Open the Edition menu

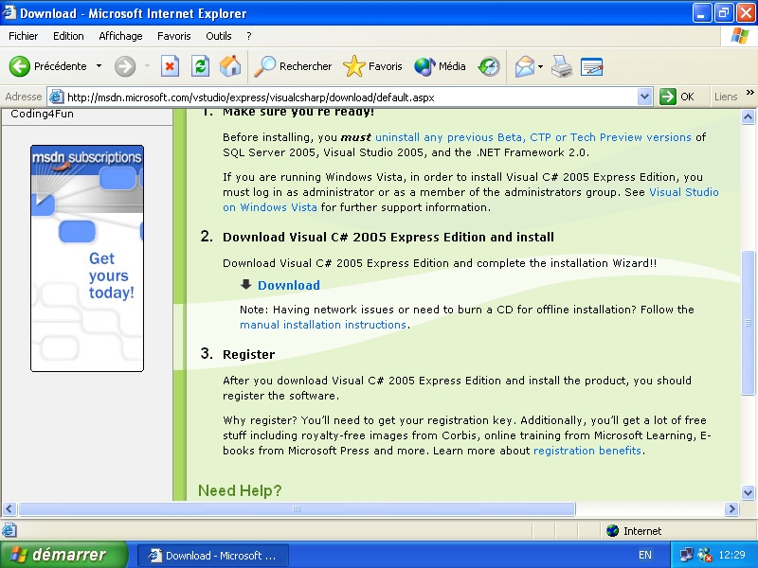tap(68, 36)
